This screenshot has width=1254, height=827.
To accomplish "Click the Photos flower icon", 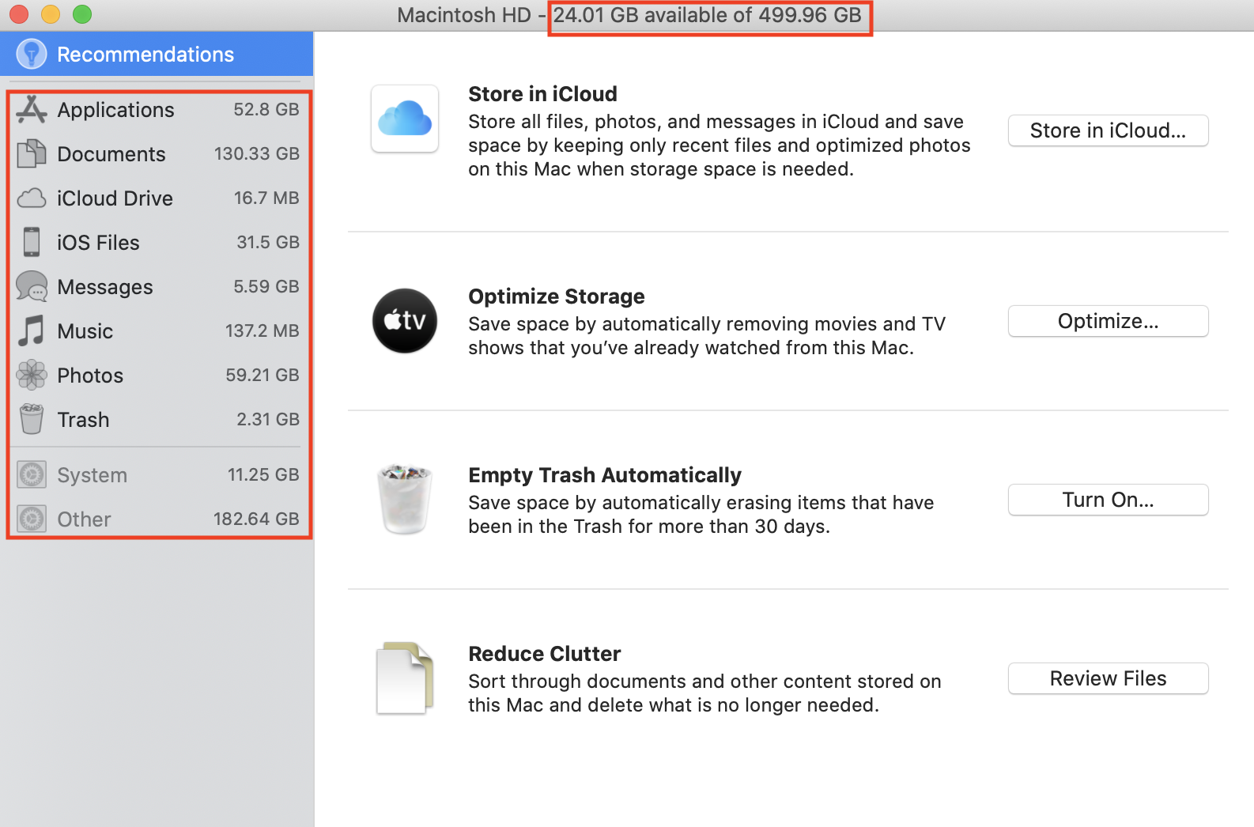I will (32, 375).
